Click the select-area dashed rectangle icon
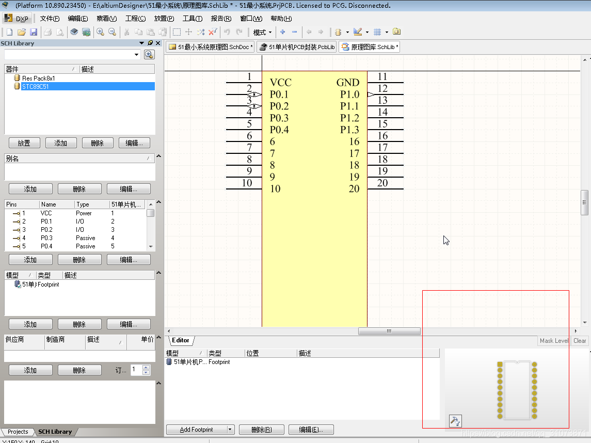Screen dimensions: 591x443 [177, 32]
